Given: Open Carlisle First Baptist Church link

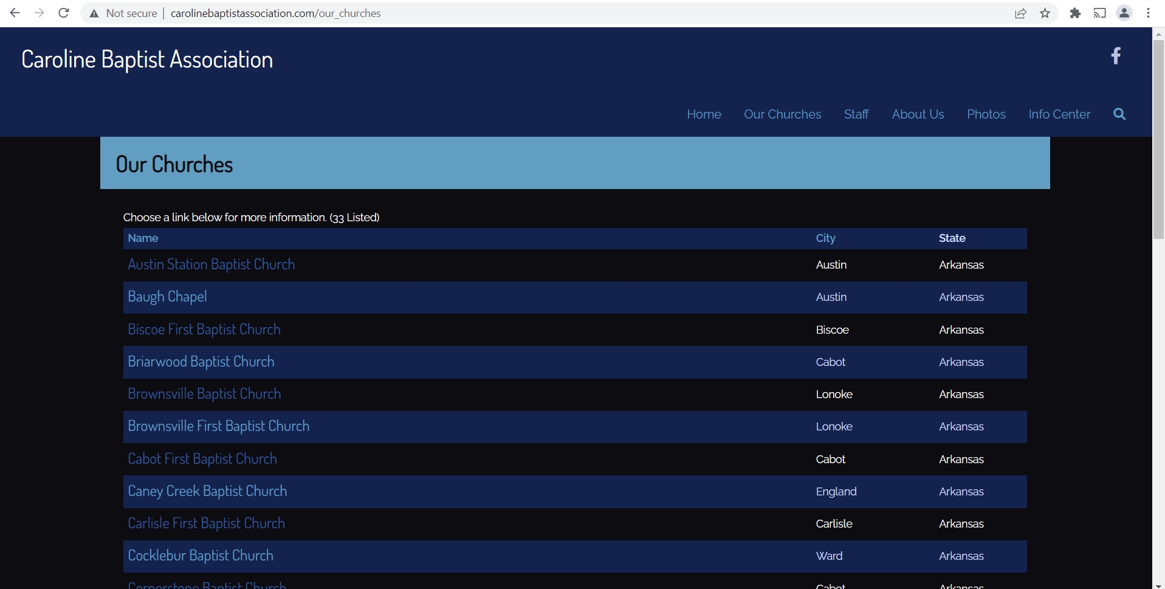Looking at the screenshot, I should point(206,523).
